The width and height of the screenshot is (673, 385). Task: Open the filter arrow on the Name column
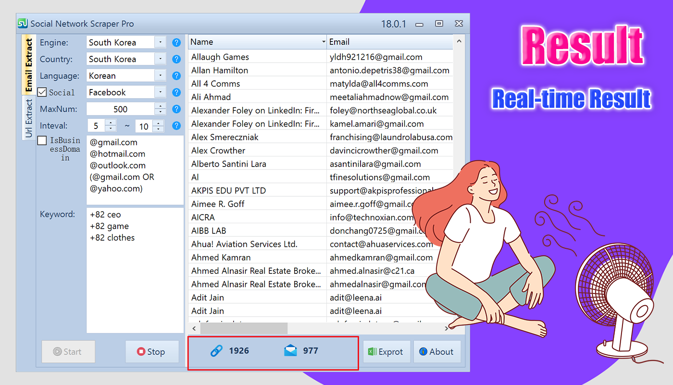pos(323,42)
